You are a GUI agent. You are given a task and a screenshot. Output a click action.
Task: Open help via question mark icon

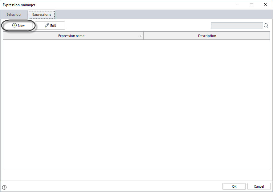(4, 187)
